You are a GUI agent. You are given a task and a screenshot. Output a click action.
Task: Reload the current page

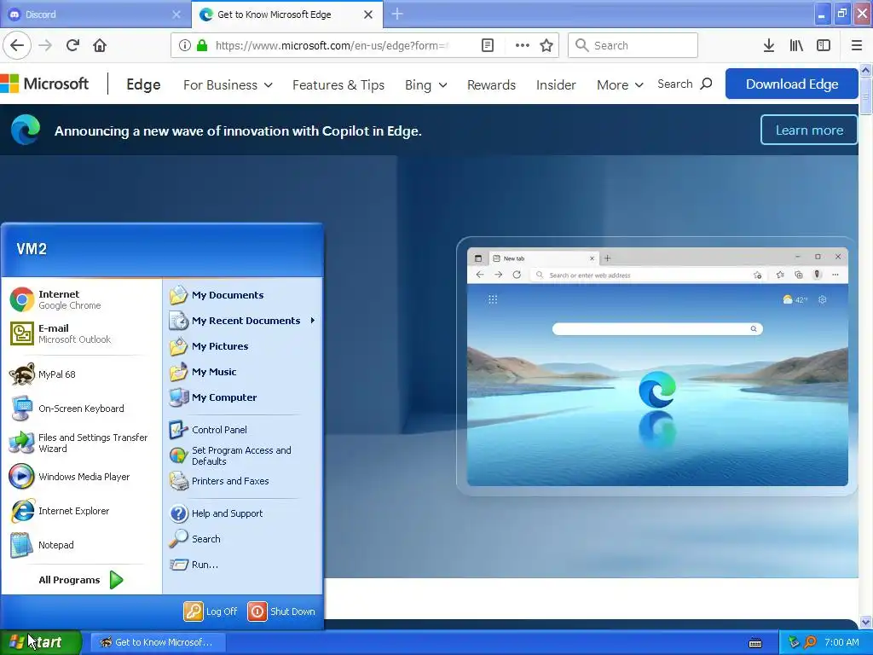click(x=72, y=45)
